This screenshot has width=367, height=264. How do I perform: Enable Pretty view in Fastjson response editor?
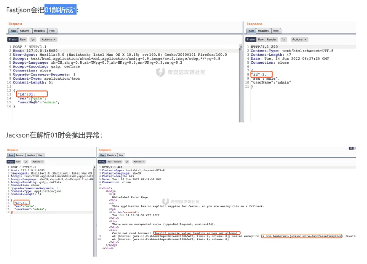coord(251,39)
